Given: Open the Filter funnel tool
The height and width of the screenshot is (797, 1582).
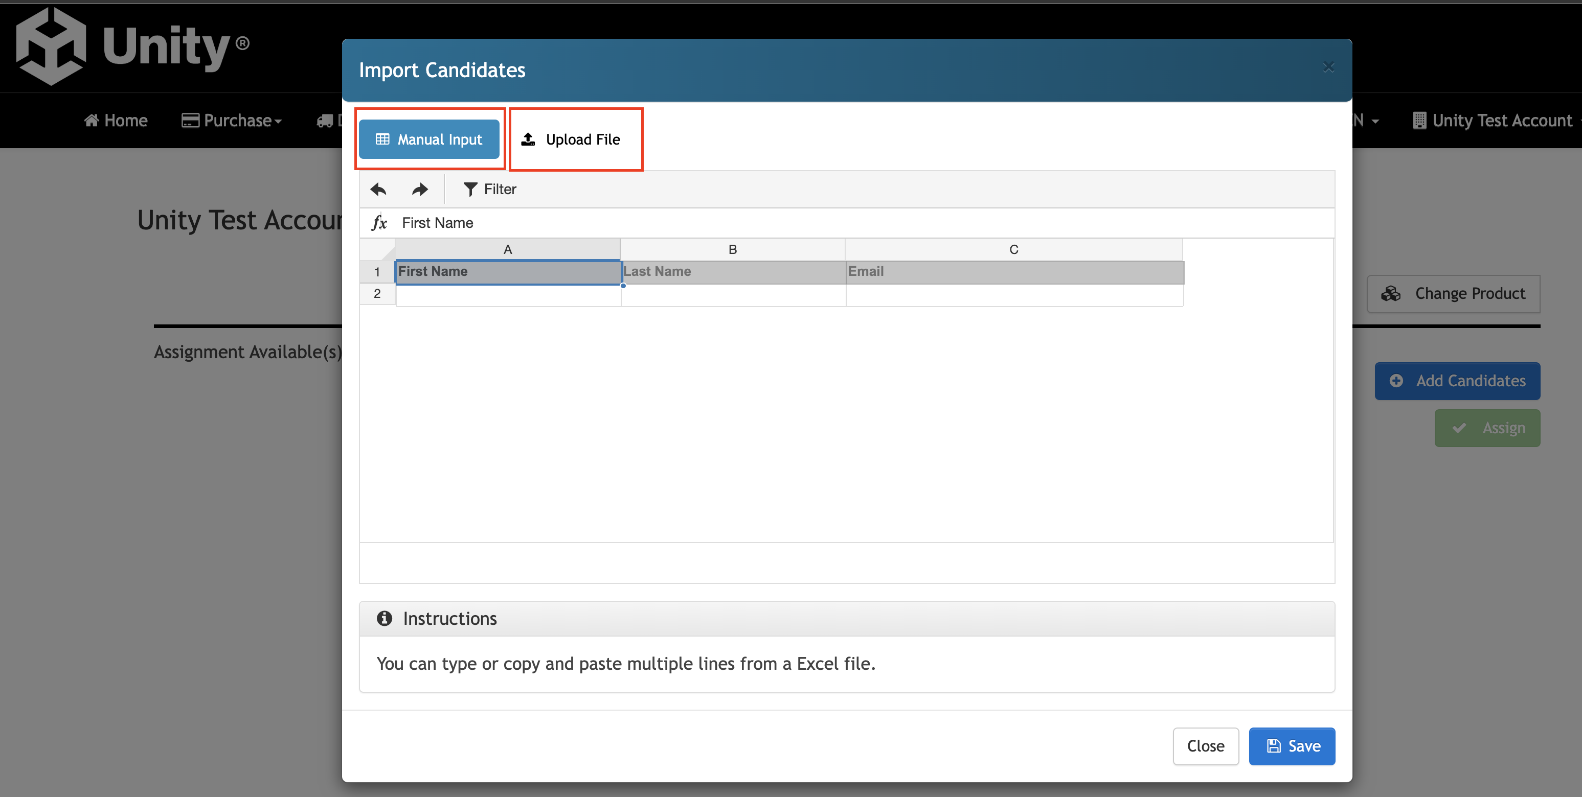Looking at the screenshot, I should click(489, 190).
